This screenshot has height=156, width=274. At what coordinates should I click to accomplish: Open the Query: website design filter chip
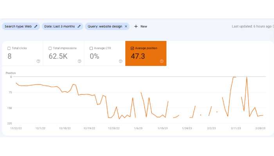point(105,27)
